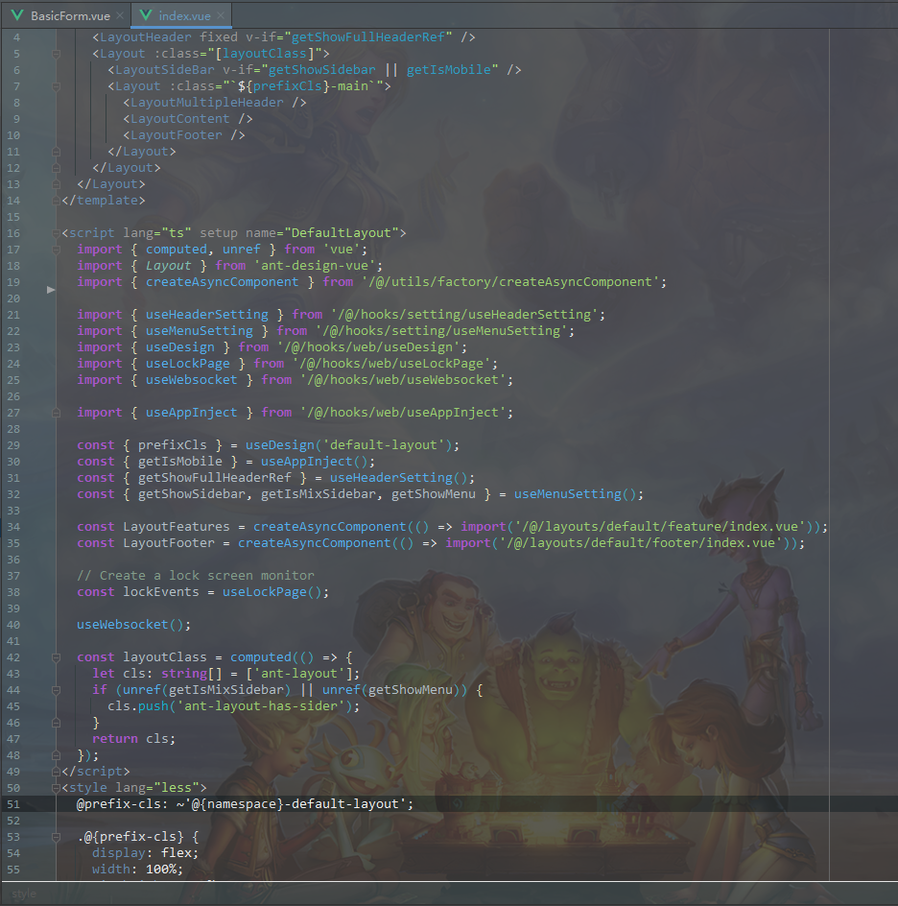Collapse the script block on line 16

pos(56,233)
